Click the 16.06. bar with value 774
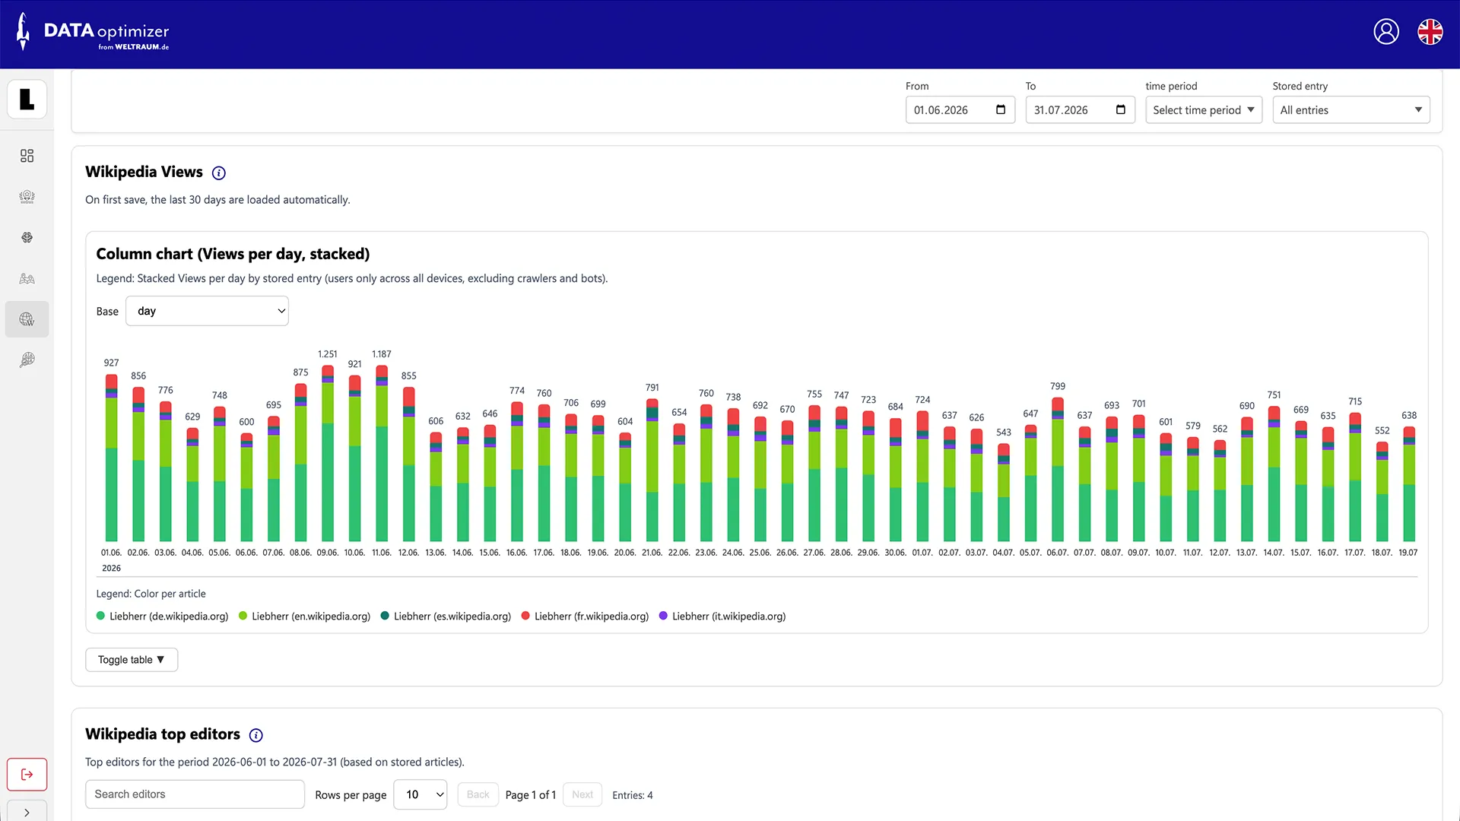This screenshot has height=821, width=1460. [517, 471]
